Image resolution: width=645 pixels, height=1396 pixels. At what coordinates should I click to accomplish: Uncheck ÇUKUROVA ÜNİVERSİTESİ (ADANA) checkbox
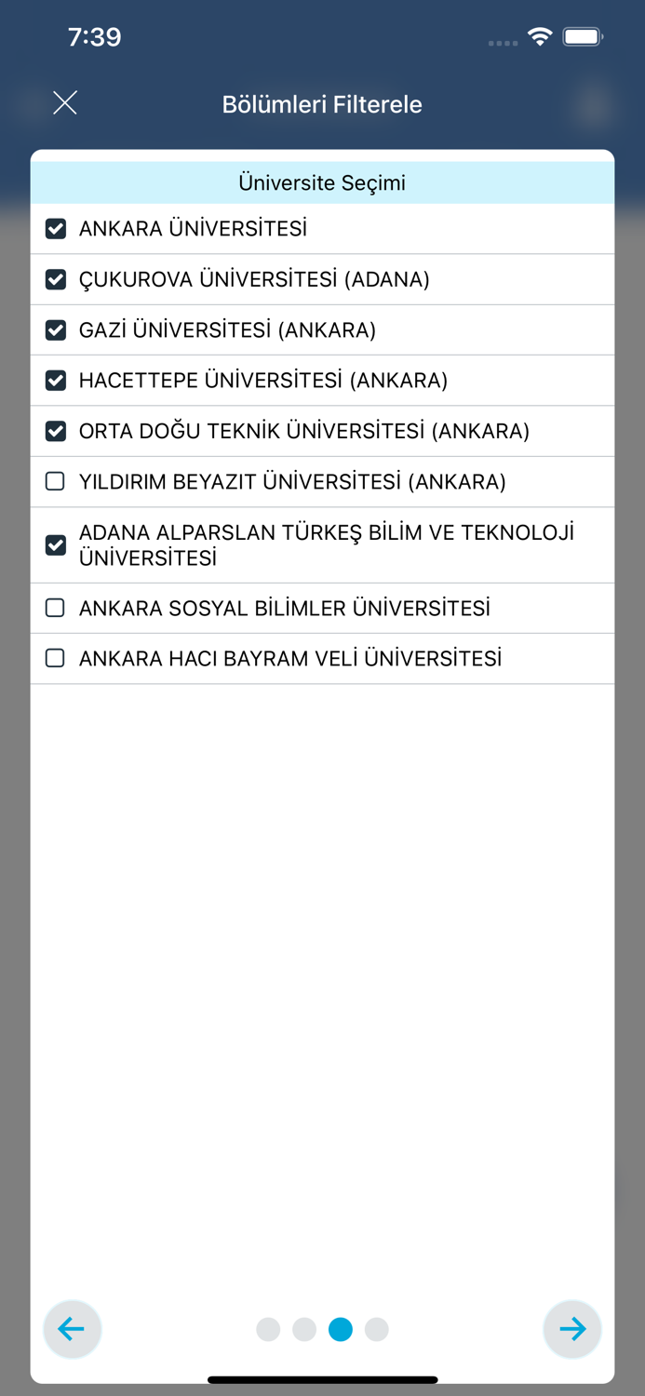[56, 279]
